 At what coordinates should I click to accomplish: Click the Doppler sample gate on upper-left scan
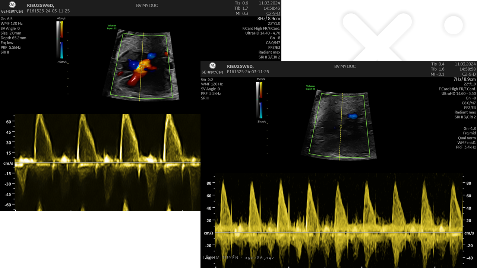[x=142, y=66]
